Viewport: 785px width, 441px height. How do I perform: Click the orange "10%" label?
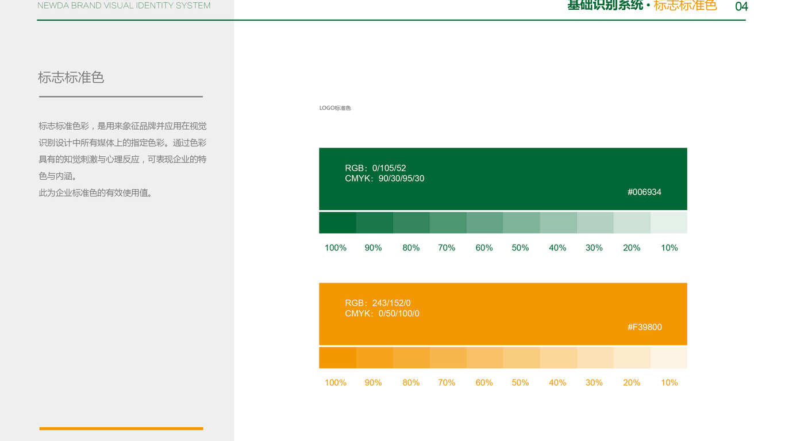(x=669, y=383)
